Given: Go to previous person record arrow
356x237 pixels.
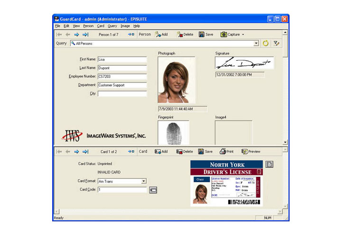Looking at the screenshot, I should click(x=68, y=35).
